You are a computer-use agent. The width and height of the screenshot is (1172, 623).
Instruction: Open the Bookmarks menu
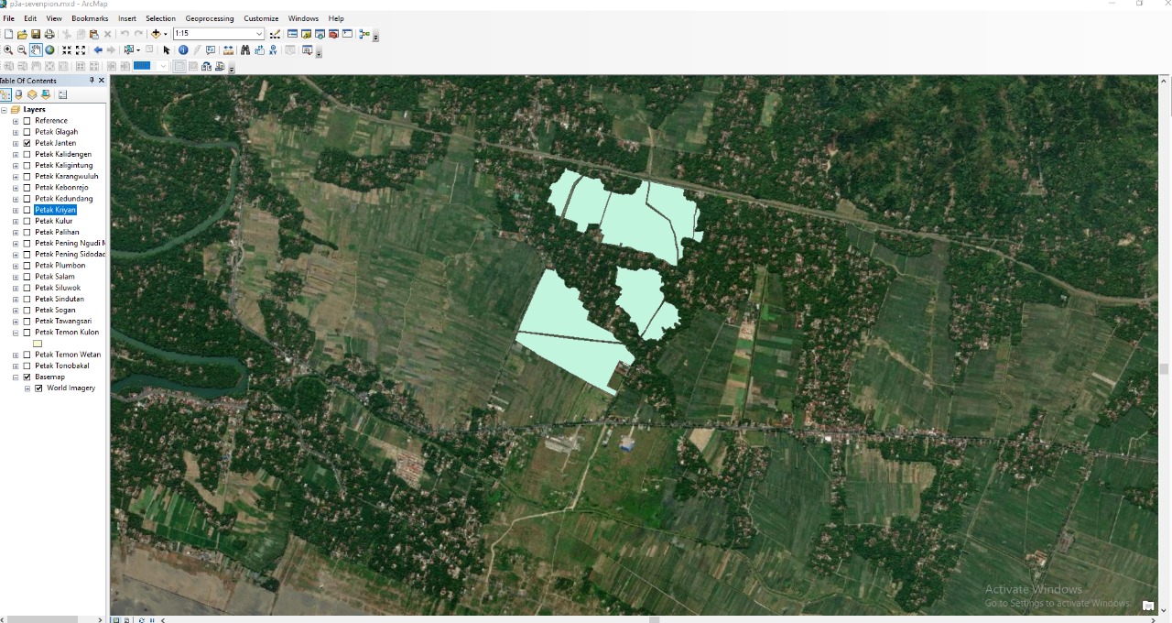90,18
